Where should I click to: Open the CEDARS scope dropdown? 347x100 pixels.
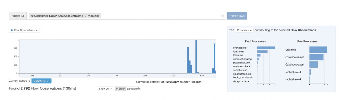tap(41, 81)
